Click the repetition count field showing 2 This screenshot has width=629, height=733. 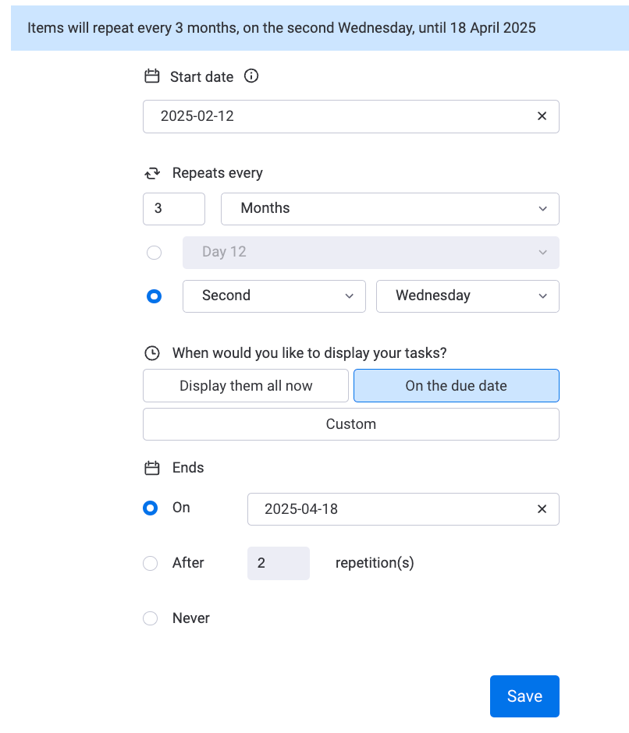(x=278, y=563)
